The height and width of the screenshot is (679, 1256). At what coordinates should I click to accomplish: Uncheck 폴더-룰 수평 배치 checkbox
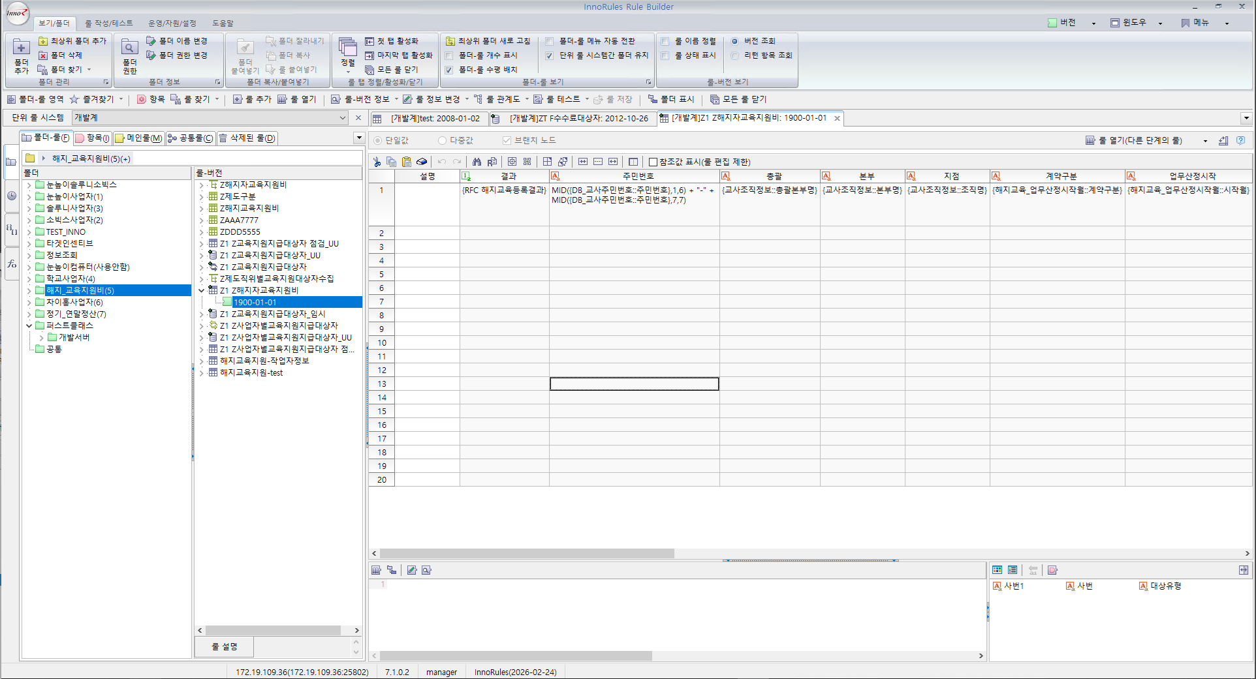tap(449, 70)
